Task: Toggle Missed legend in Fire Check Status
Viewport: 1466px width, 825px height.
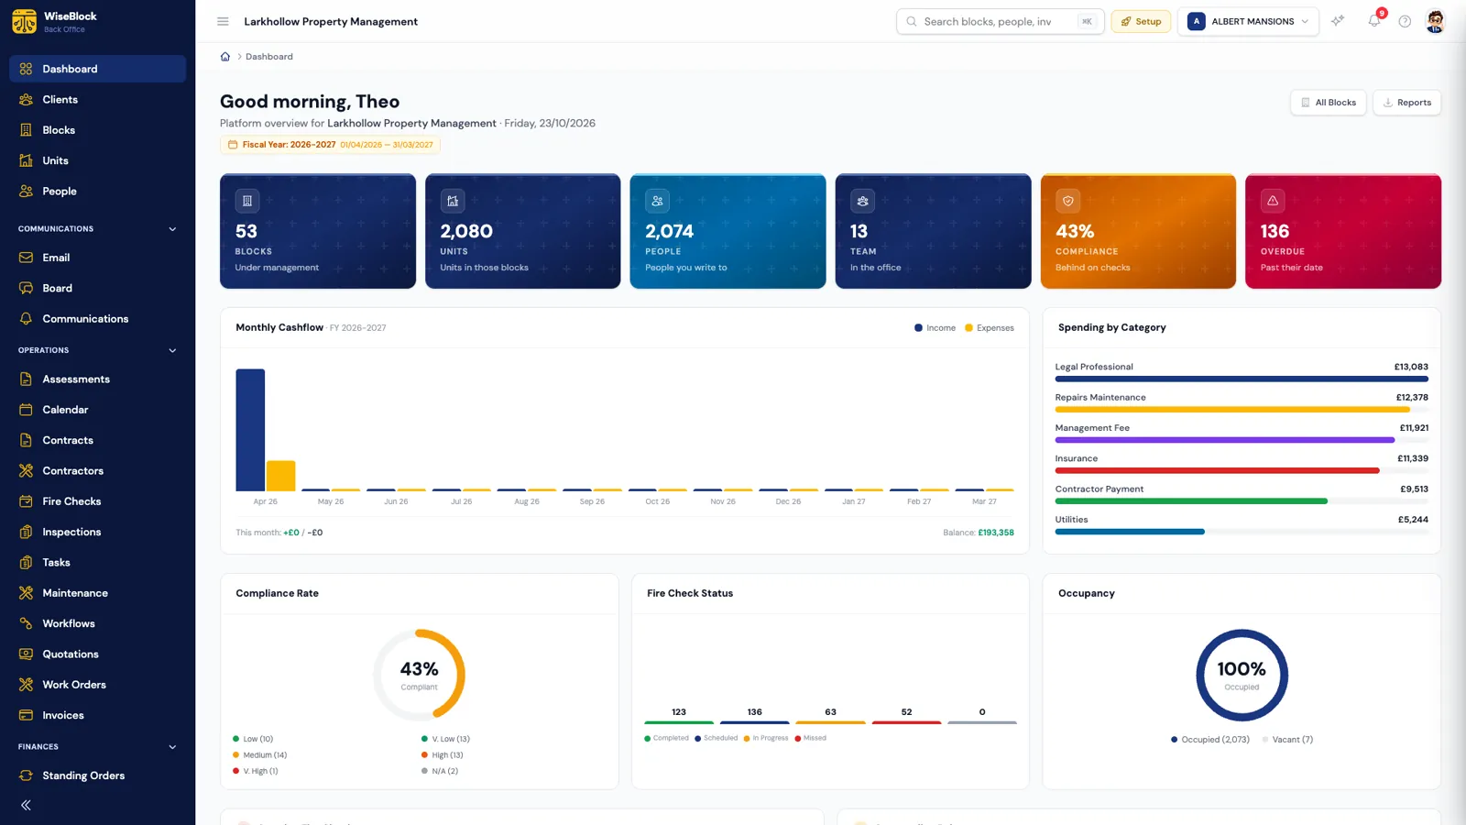Action: pos(810,738)
